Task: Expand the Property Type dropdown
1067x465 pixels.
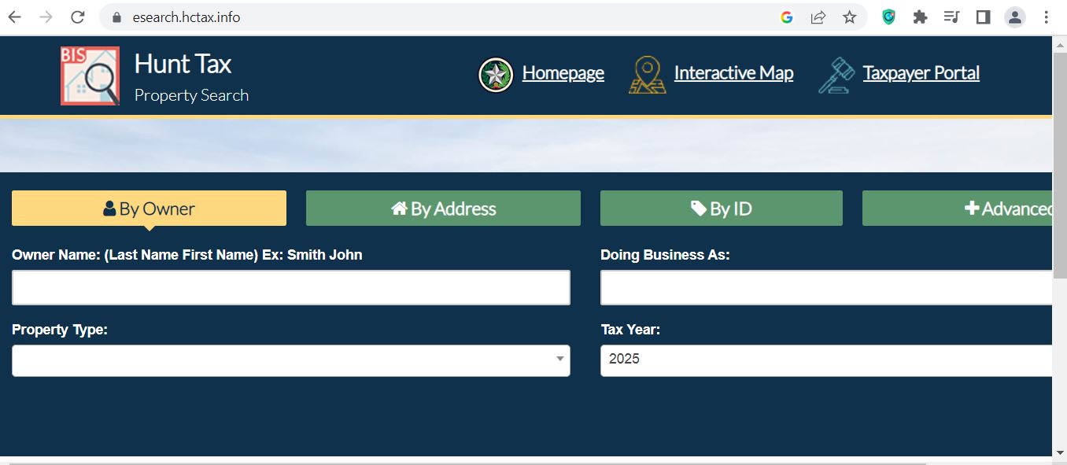Action: (291, 360)
